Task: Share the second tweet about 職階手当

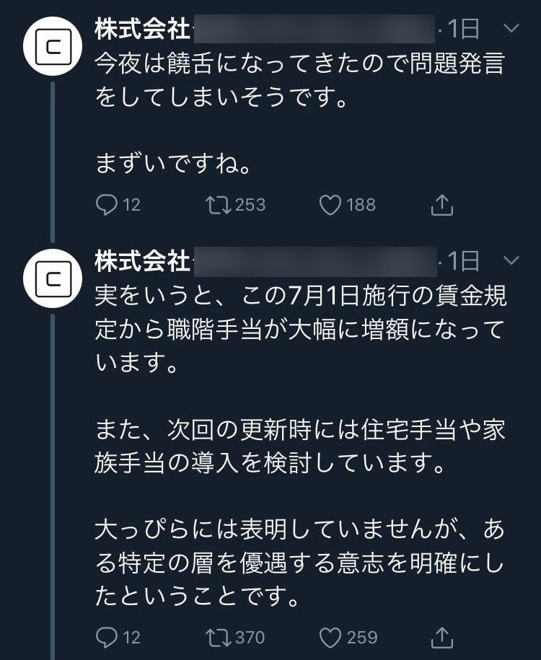Action: (x=441, y=638)
